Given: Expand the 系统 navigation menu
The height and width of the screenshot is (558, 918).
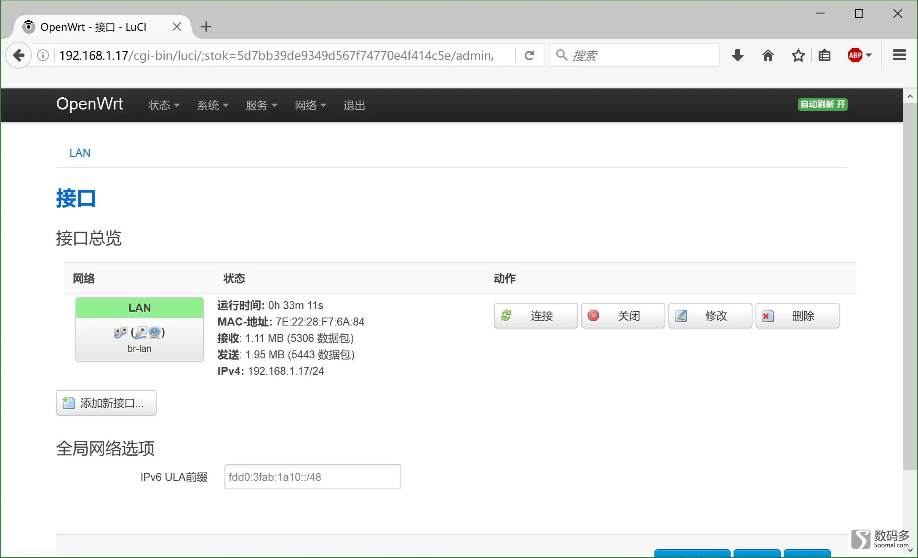Looking at the screenshot, I should (x=213, y=105).
